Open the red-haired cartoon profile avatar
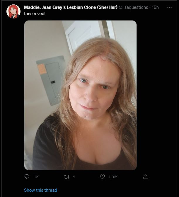Viewport: 179px width, 197px height. pyautogui.click(x=13, y=11)
